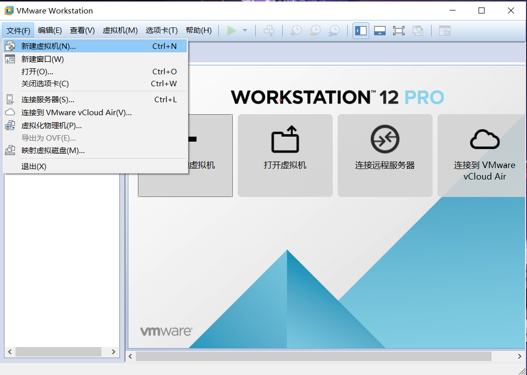The width and height of the screenshot is (527, 375).
Task: Click the vCloud Air cloud icon in menu
Action: pos(10,112)
